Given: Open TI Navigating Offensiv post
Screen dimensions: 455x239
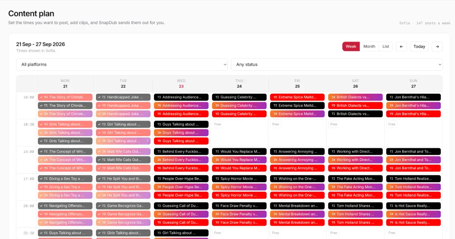Looking at the screenshot, I should (65, 206).
